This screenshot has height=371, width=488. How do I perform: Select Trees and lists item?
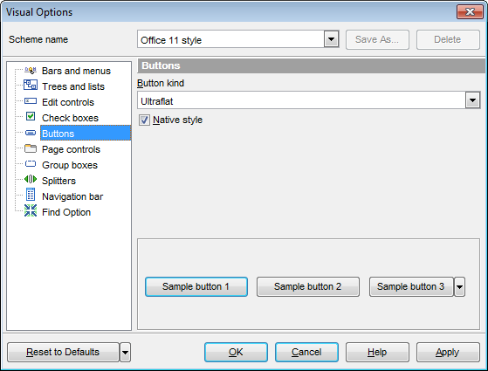[x=73, y=86]
